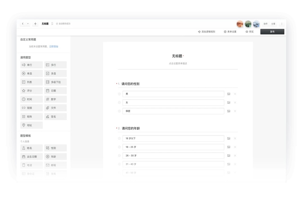303x202 pixels.
Task: Add a 文件 file upload question
Action: [x=55, y=108]
